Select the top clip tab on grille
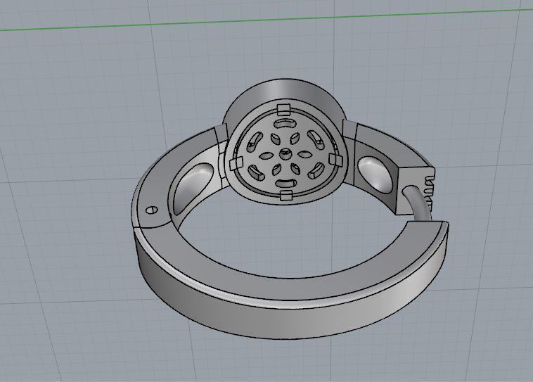 [x=284, y=110]
